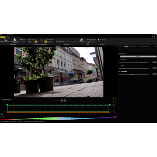Open the yellow Datei menu tab
Screen dimensions: 157x157
point(3,37)
